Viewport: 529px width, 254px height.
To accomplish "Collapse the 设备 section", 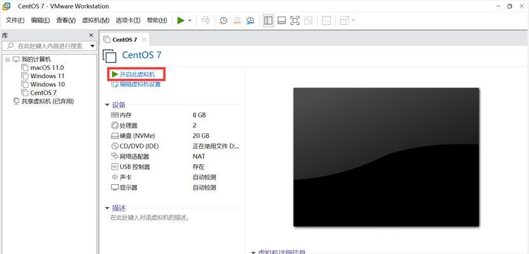I will [107, 105].
